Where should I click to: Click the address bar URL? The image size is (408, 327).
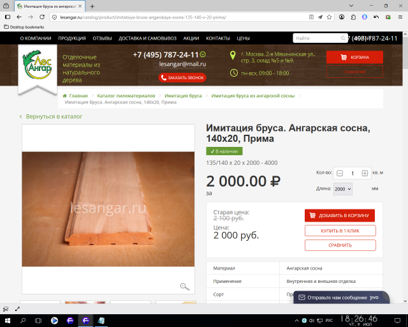pos(143,17)
